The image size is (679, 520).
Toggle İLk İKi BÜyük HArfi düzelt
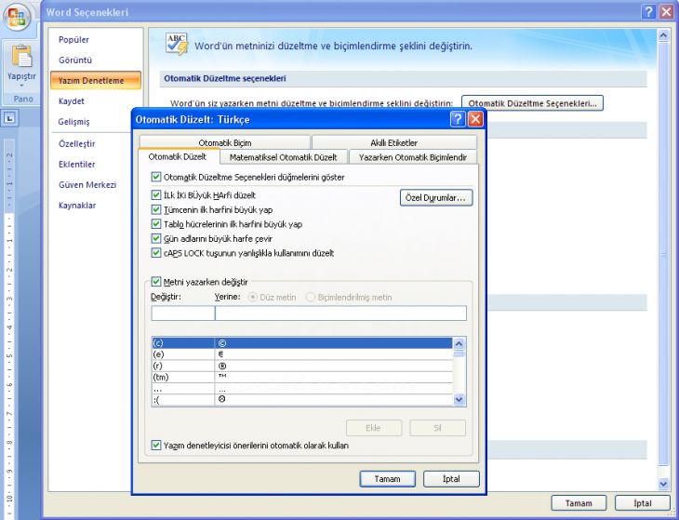156,195
